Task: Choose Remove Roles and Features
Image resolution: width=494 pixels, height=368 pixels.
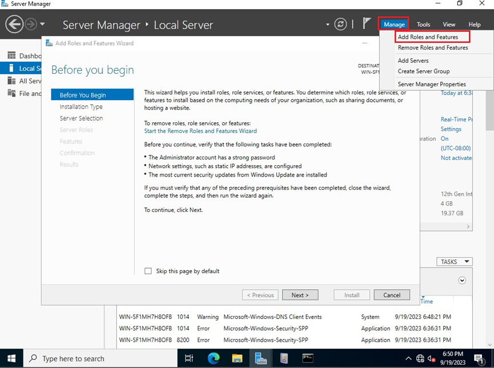Action: click(433, 47)
